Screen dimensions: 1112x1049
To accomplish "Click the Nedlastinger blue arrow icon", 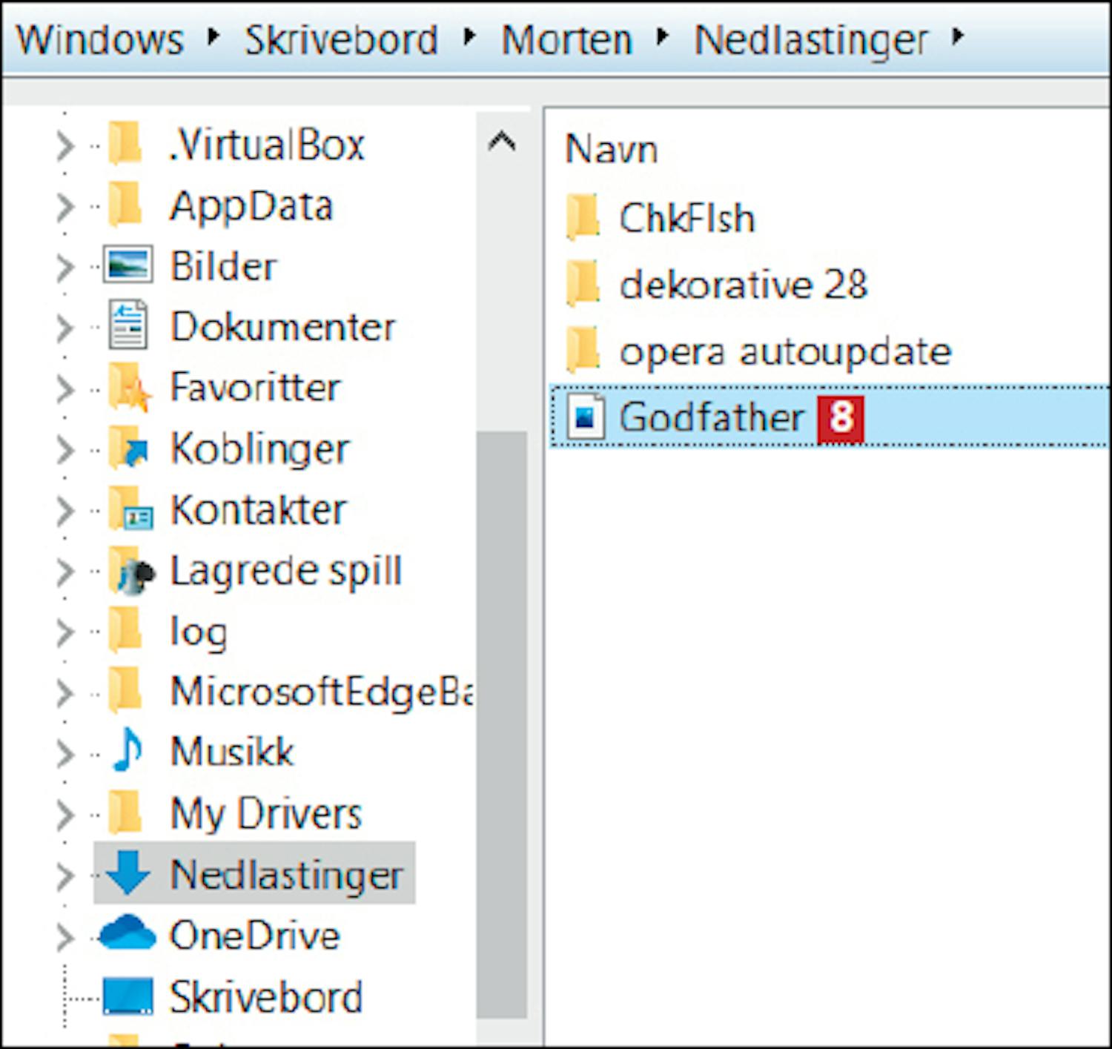I will pyautogui.click(x=128, y=873).
